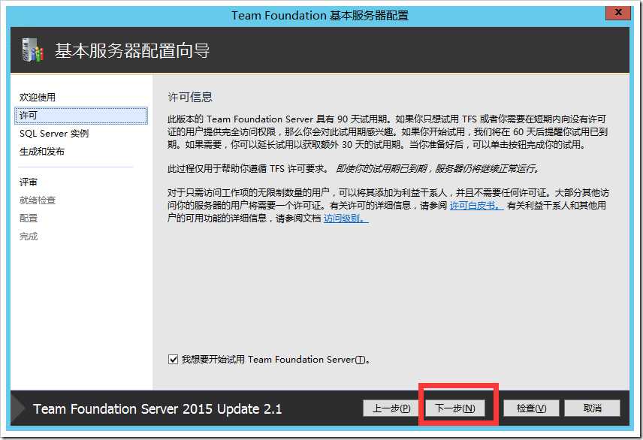
Task: Open the 访问级别 documentation link
Action: click(x=346, y=218)
